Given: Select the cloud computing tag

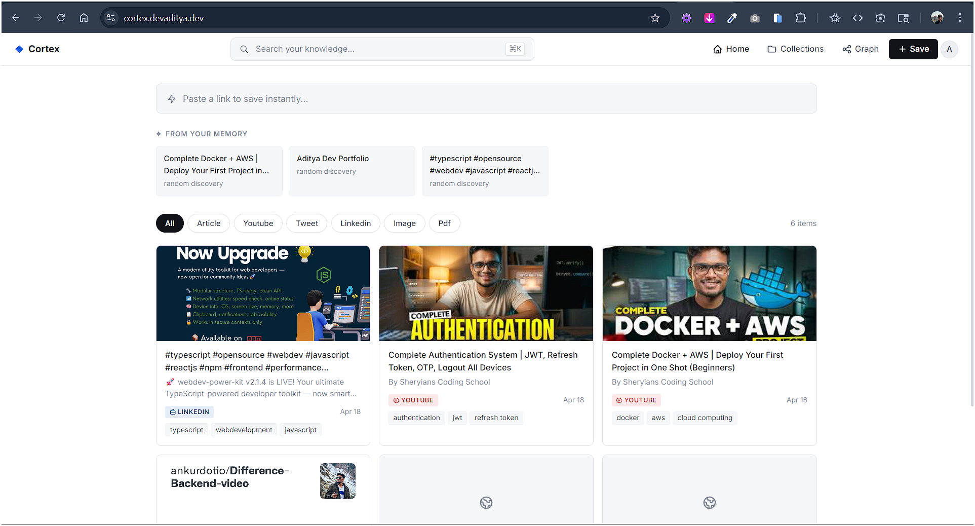Looking at the screenshot, I should click(x=705, y=418).
